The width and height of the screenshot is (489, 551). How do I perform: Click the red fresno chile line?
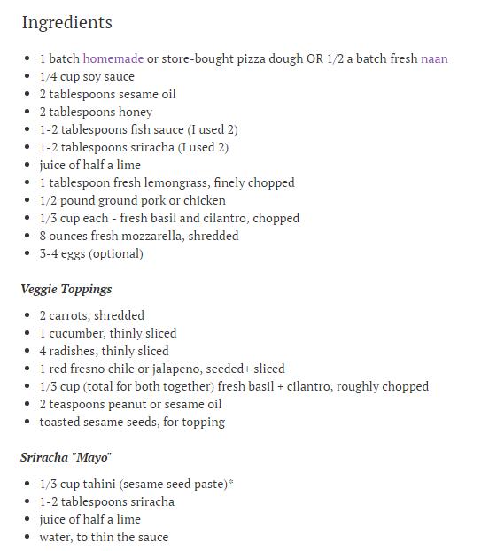tap(162, 369)
